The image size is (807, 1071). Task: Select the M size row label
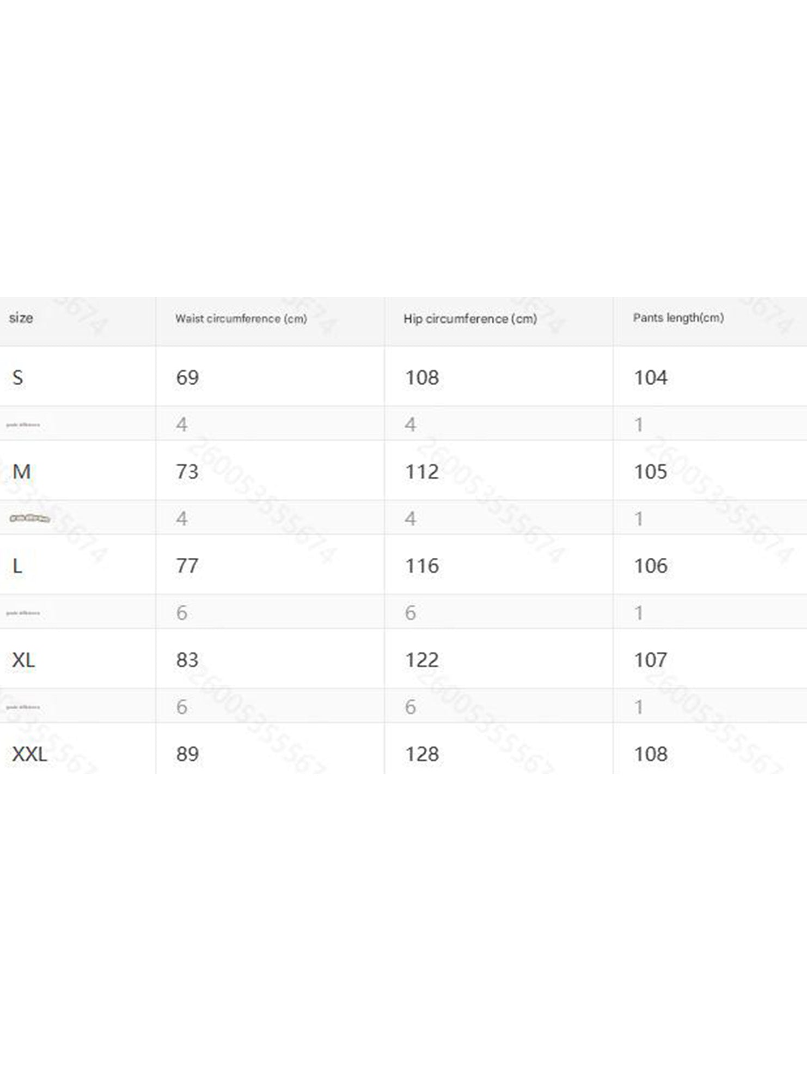click(x=21, y=472)
